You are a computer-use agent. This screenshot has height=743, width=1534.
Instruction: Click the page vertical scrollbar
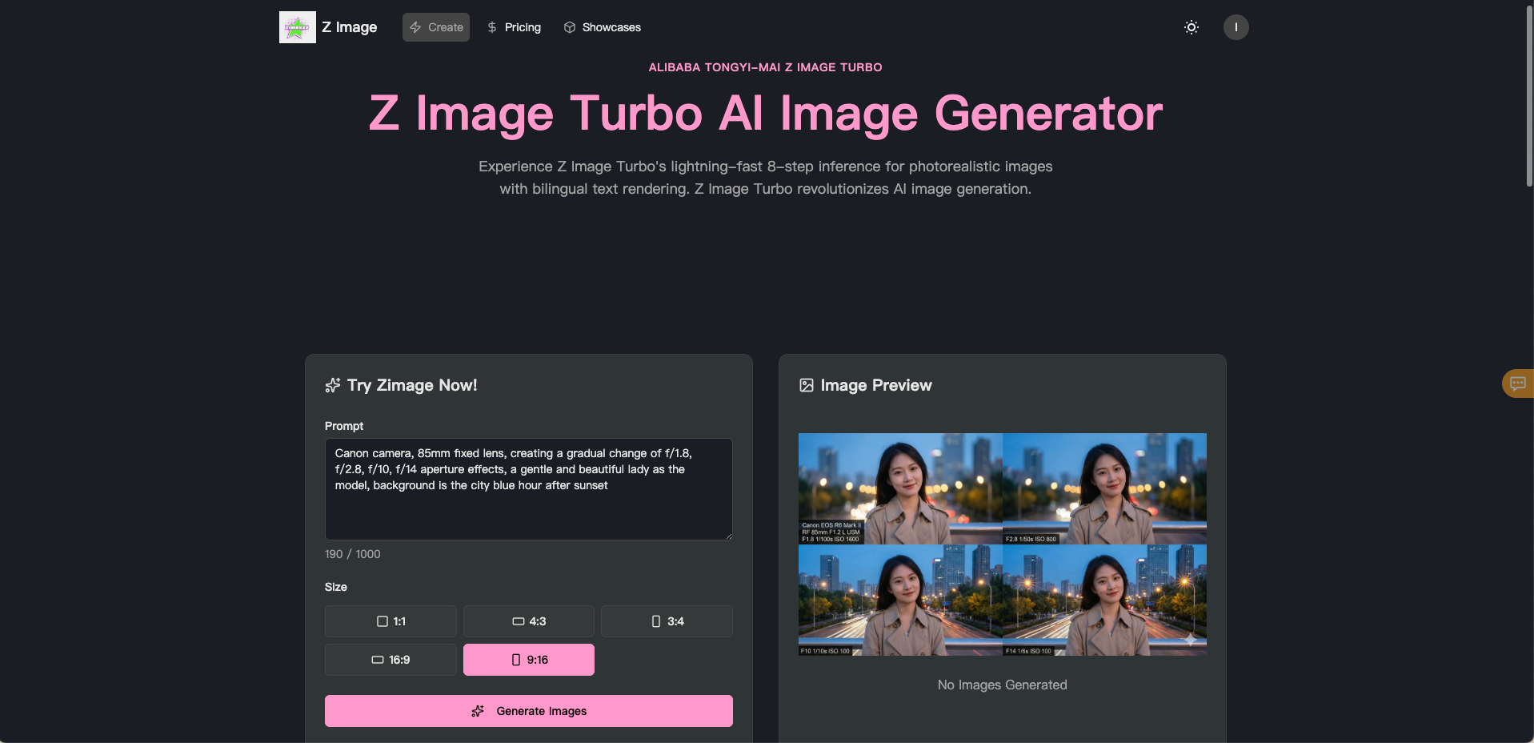[x=1529, y=96]
